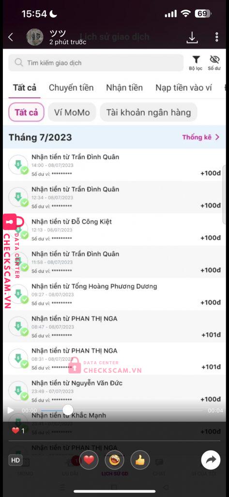Image resolution: width=229 pixels, height=497 pixels.
Task: Tap the share arrow button
Action: [211, 460]
